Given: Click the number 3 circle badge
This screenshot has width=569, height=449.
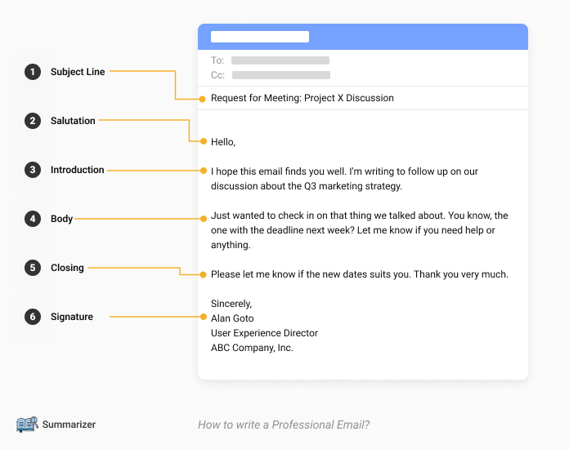Looking at the screenshot, I should [33, 170].
